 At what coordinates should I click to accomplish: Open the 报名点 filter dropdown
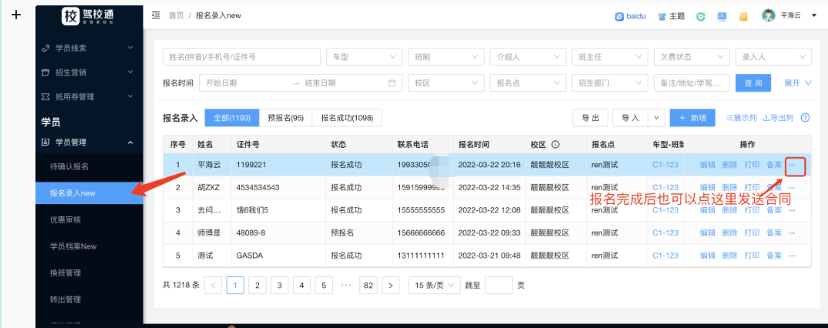[528, 83]
